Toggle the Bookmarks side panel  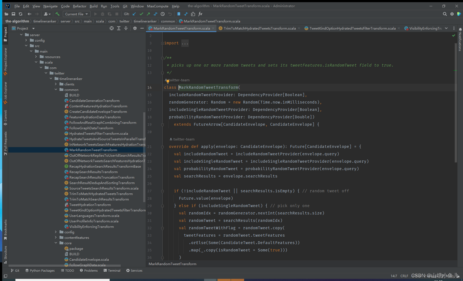[5, 230]
